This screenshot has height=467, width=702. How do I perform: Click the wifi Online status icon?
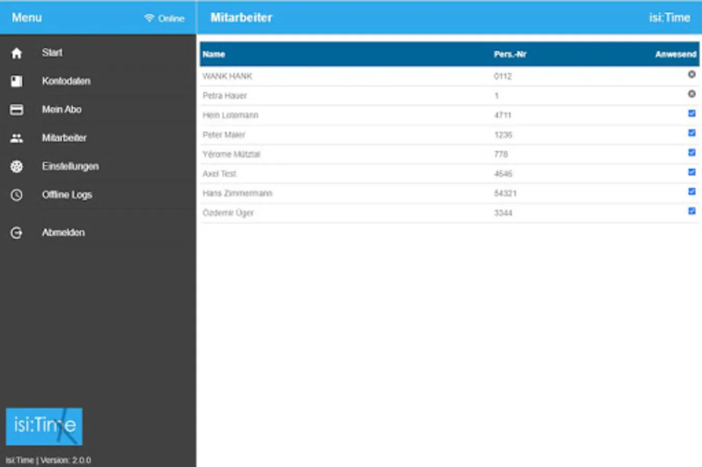(x=149, y=18)
